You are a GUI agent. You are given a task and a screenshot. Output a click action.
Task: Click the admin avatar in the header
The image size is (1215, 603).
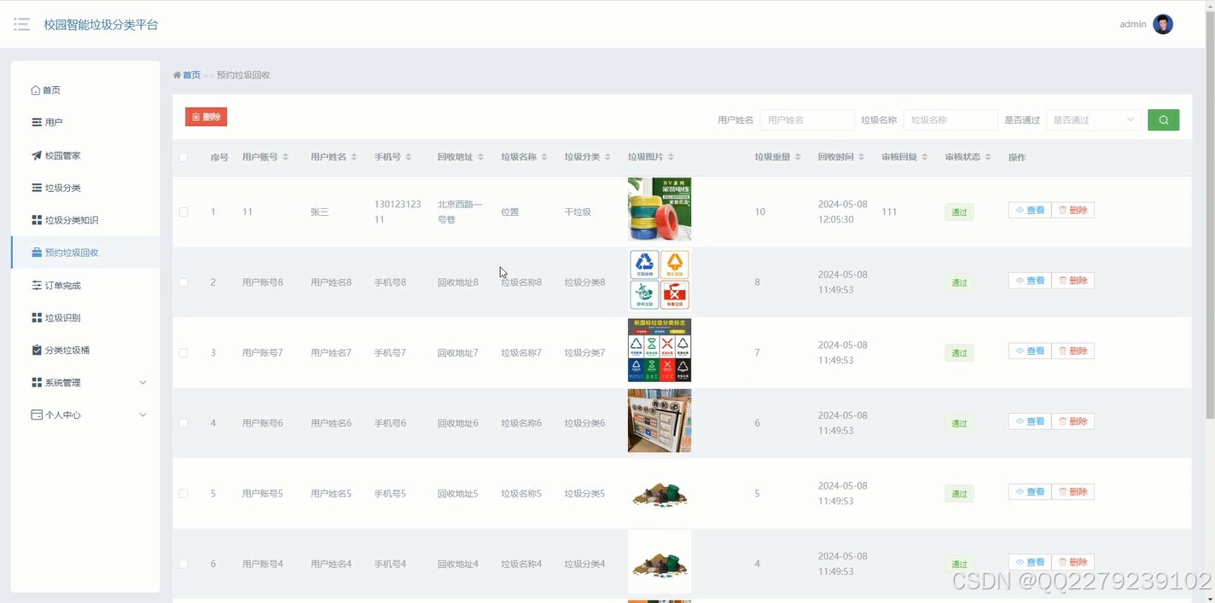tap(1162, 24)
